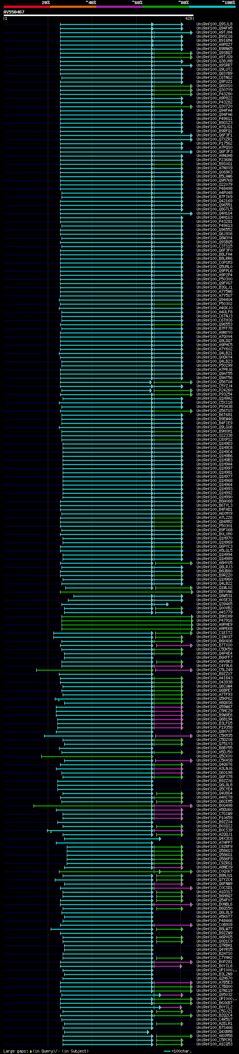Click the 428 query end position label
Image resolution: width=239 pixels, height=1054 pixels.
189,18
